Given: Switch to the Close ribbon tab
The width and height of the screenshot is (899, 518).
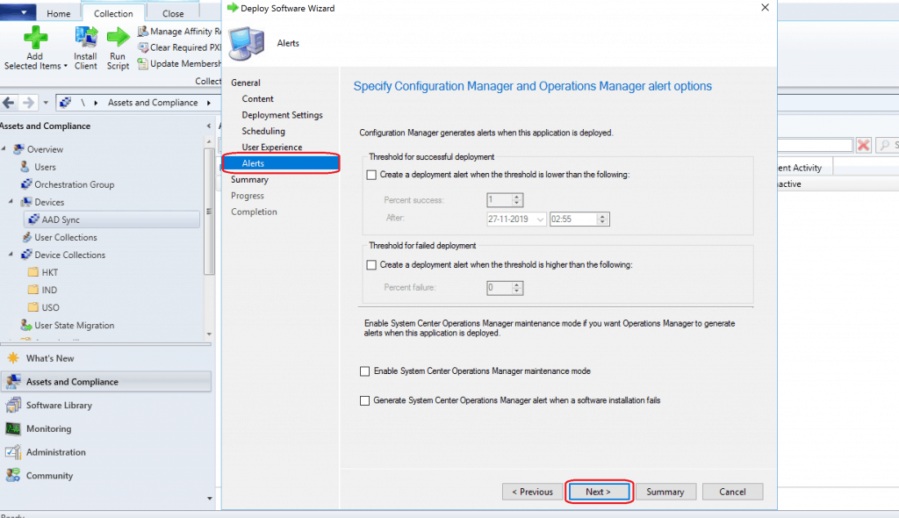Looking at the screenshot, I should [x=173, y=13].
